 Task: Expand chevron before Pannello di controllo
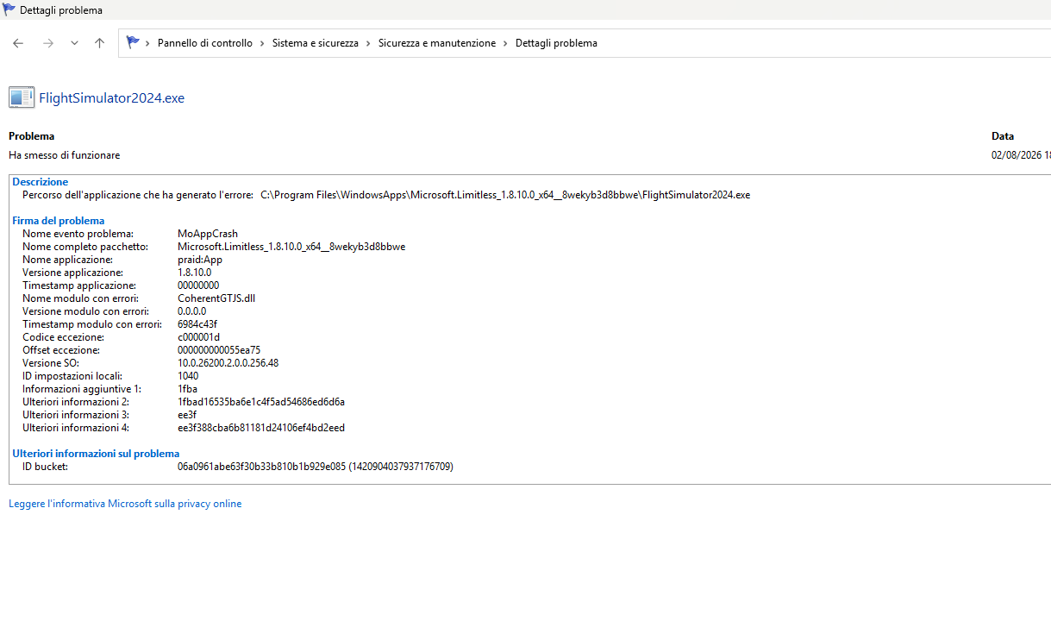[x=148, y=43]
